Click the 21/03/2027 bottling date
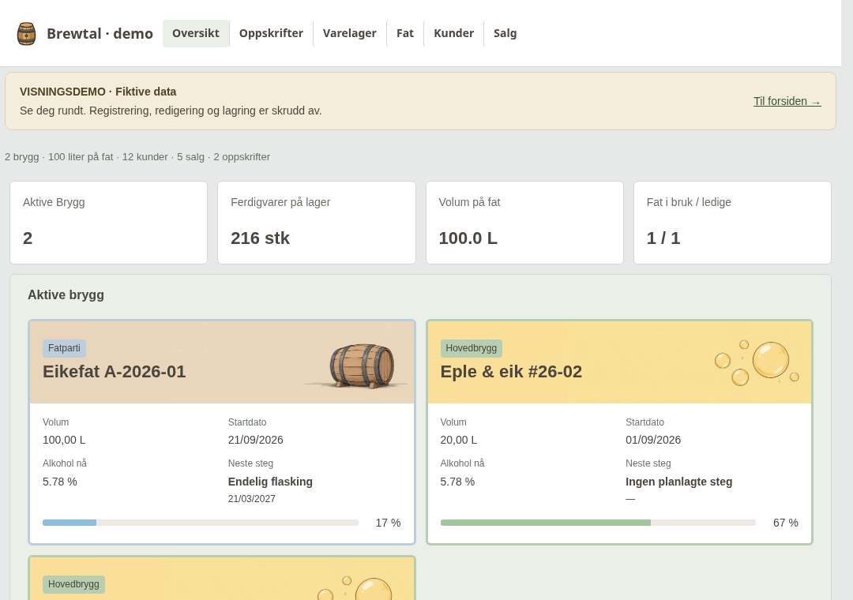The image size is (853, 600). tap(251, 498)
